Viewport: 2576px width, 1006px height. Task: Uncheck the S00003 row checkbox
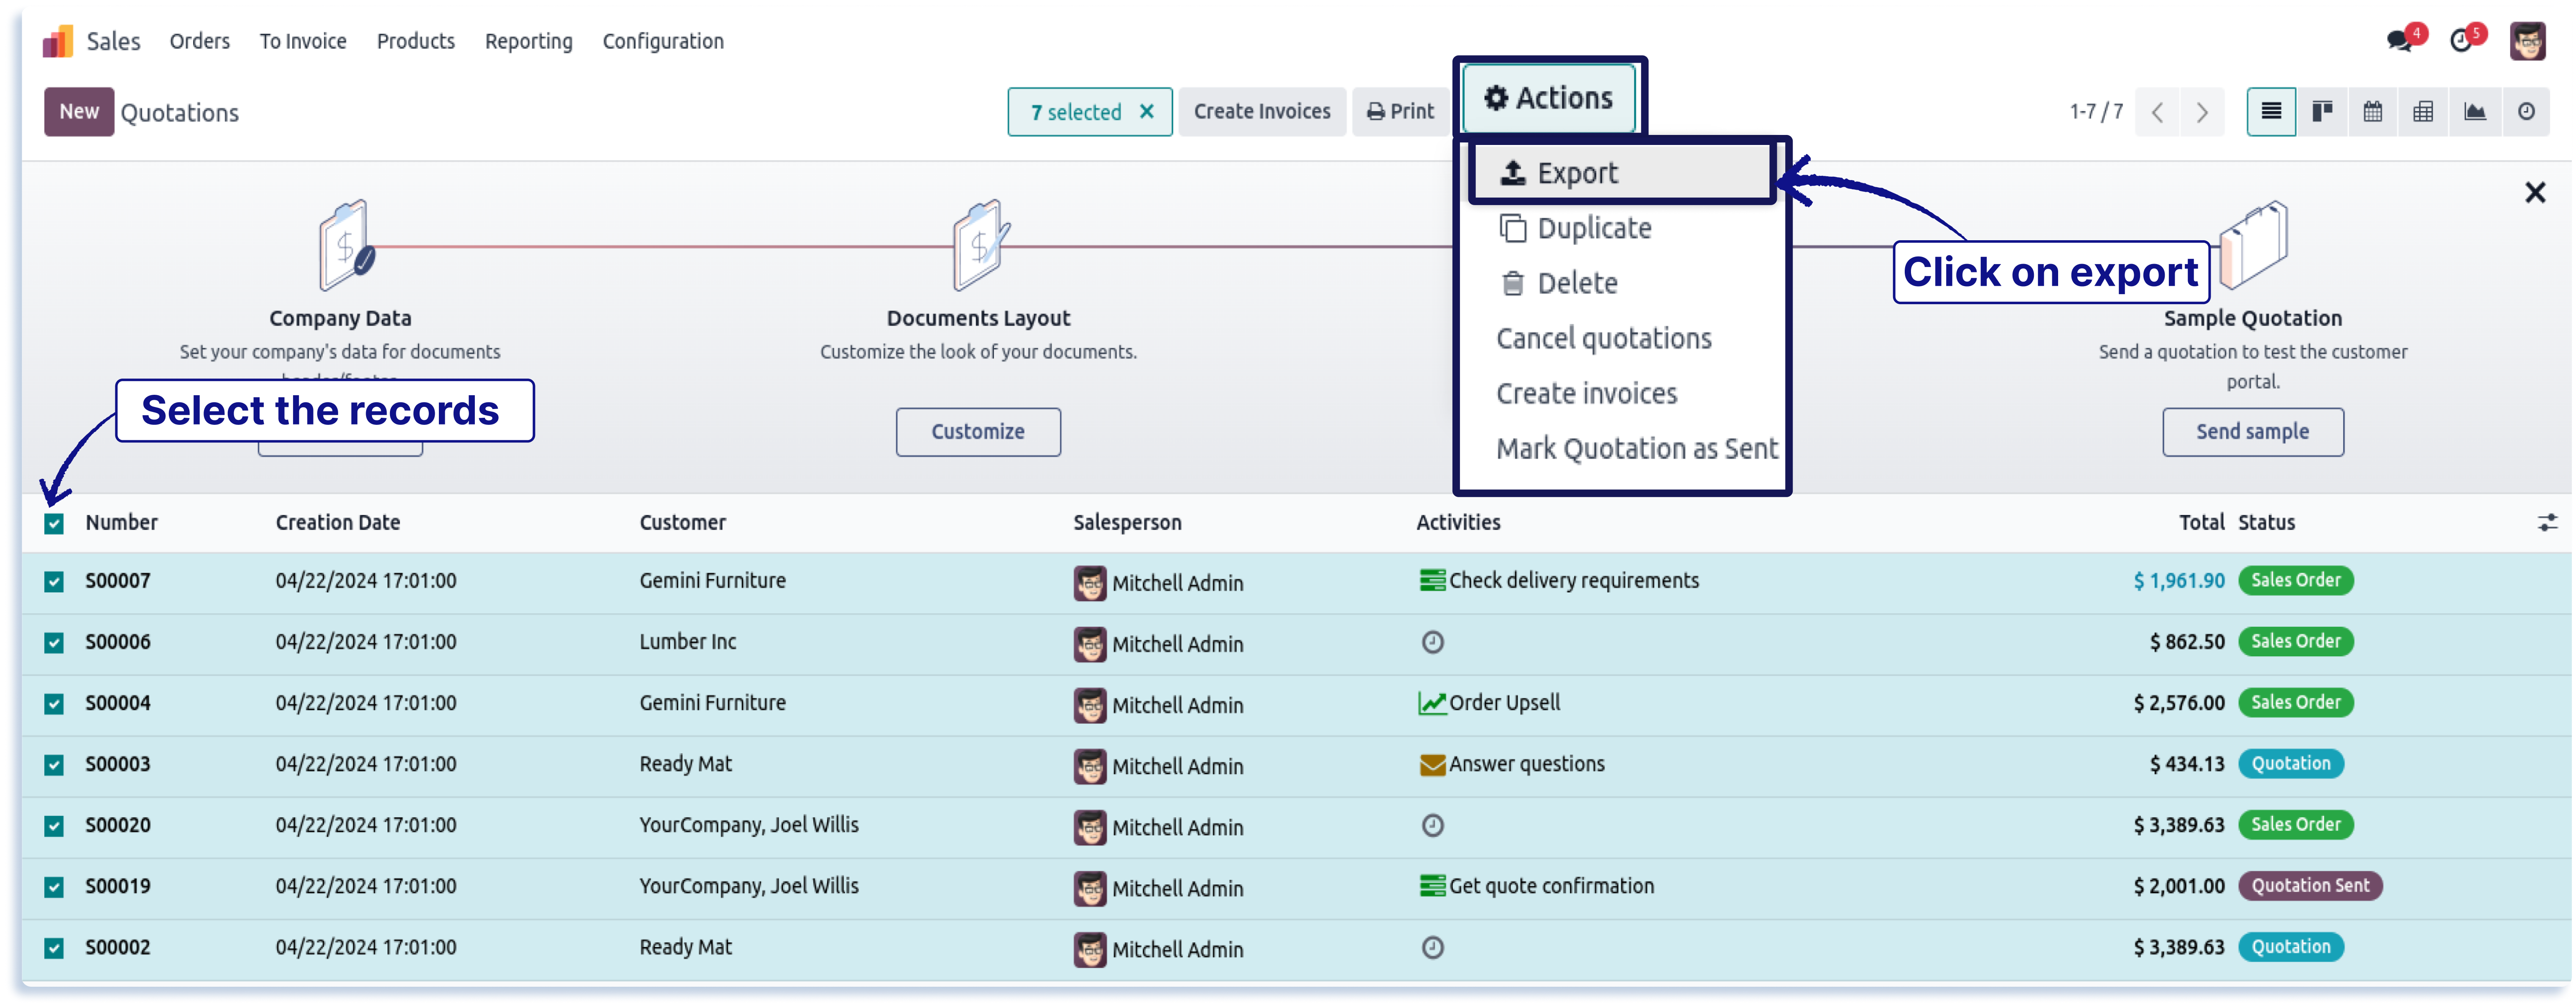pyautogui.click(x=54, y=765)
